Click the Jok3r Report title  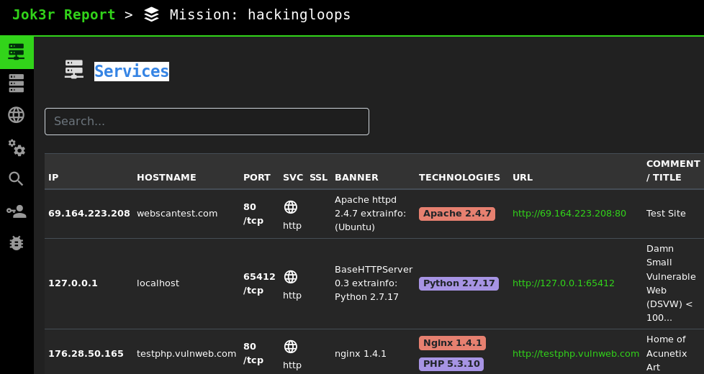pyautogui.click(x=63, y=15)
